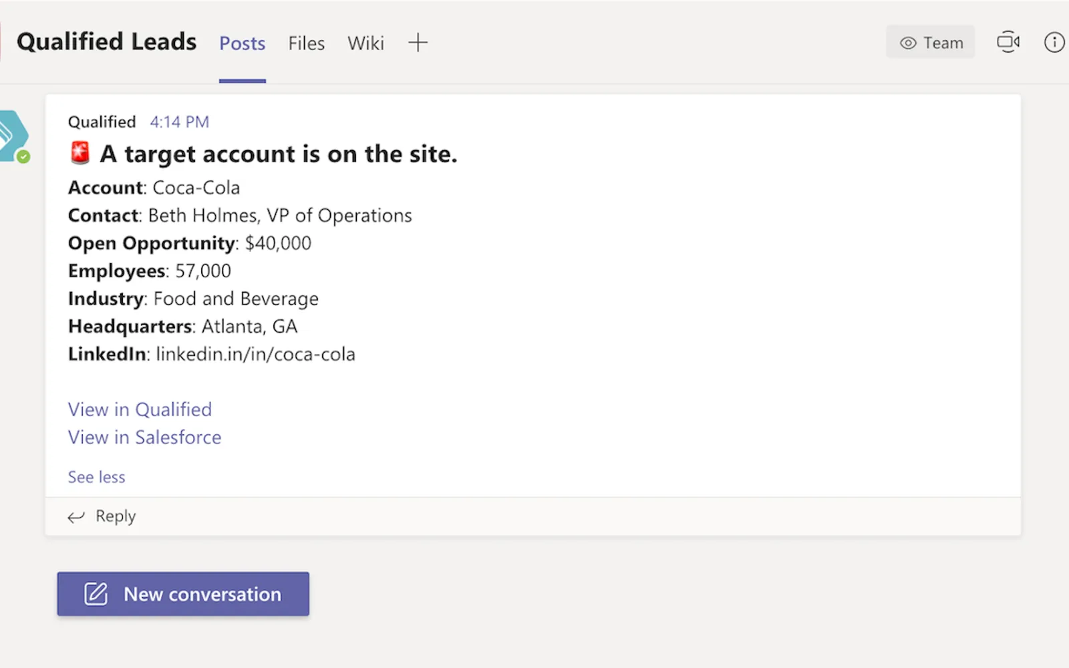Click Contact: Beth Holmes, VP of Operations

[x=240, y=216]
